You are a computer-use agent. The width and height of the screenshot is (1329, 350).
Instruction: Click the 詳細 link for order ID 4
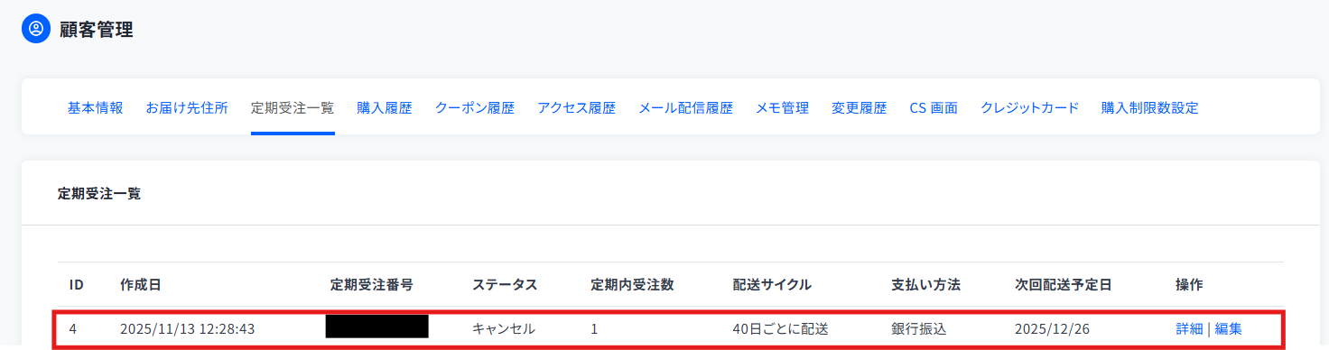pos(1189,329)
